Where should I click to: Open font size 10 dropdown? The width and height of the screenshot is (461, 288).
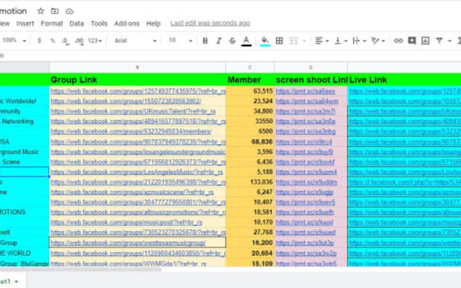pyautogui.click(x=180, y=41)
